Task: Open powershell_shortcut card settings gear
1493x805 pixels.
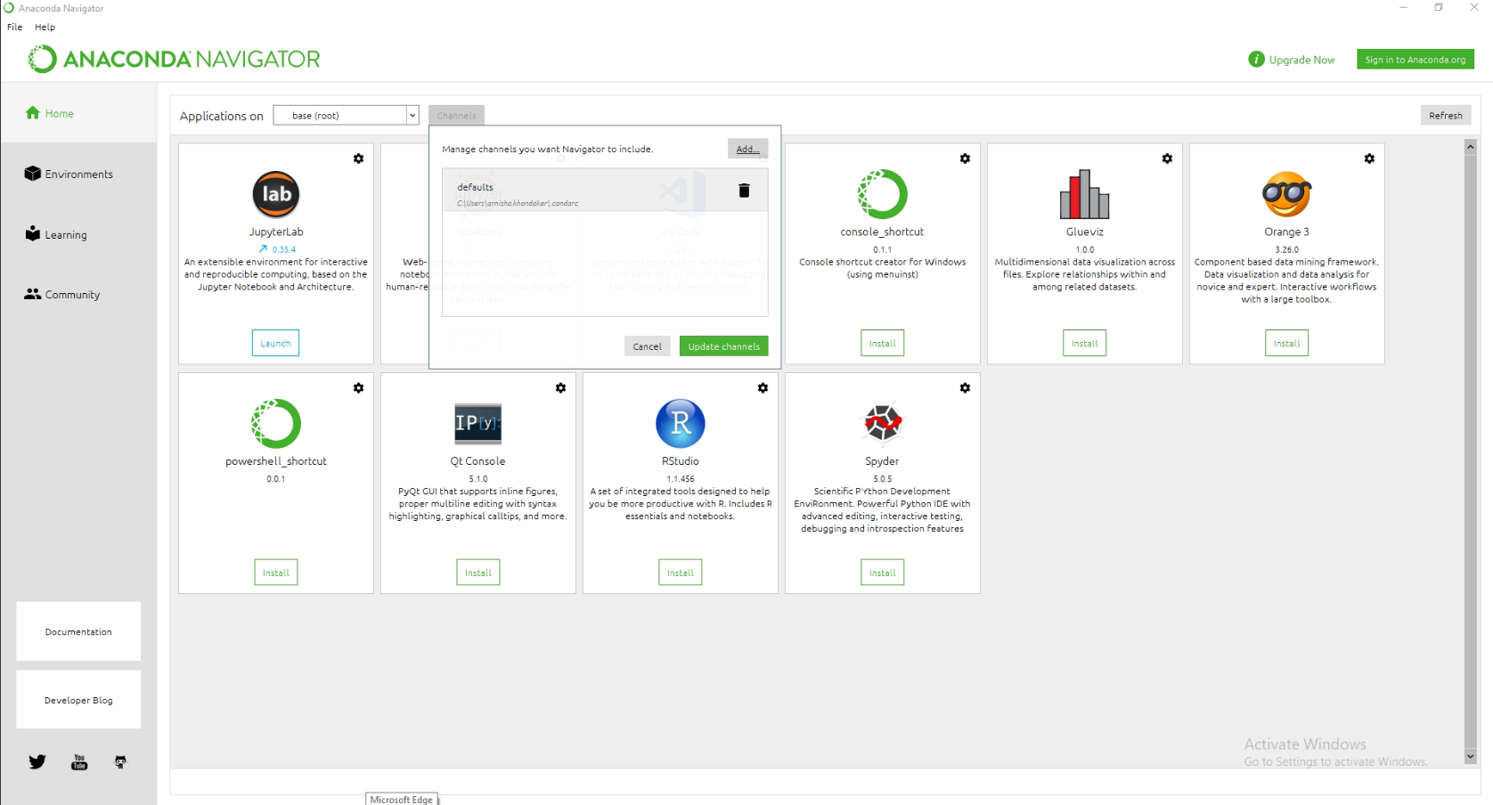Action: pyautogui.click(x=358, y=388)
